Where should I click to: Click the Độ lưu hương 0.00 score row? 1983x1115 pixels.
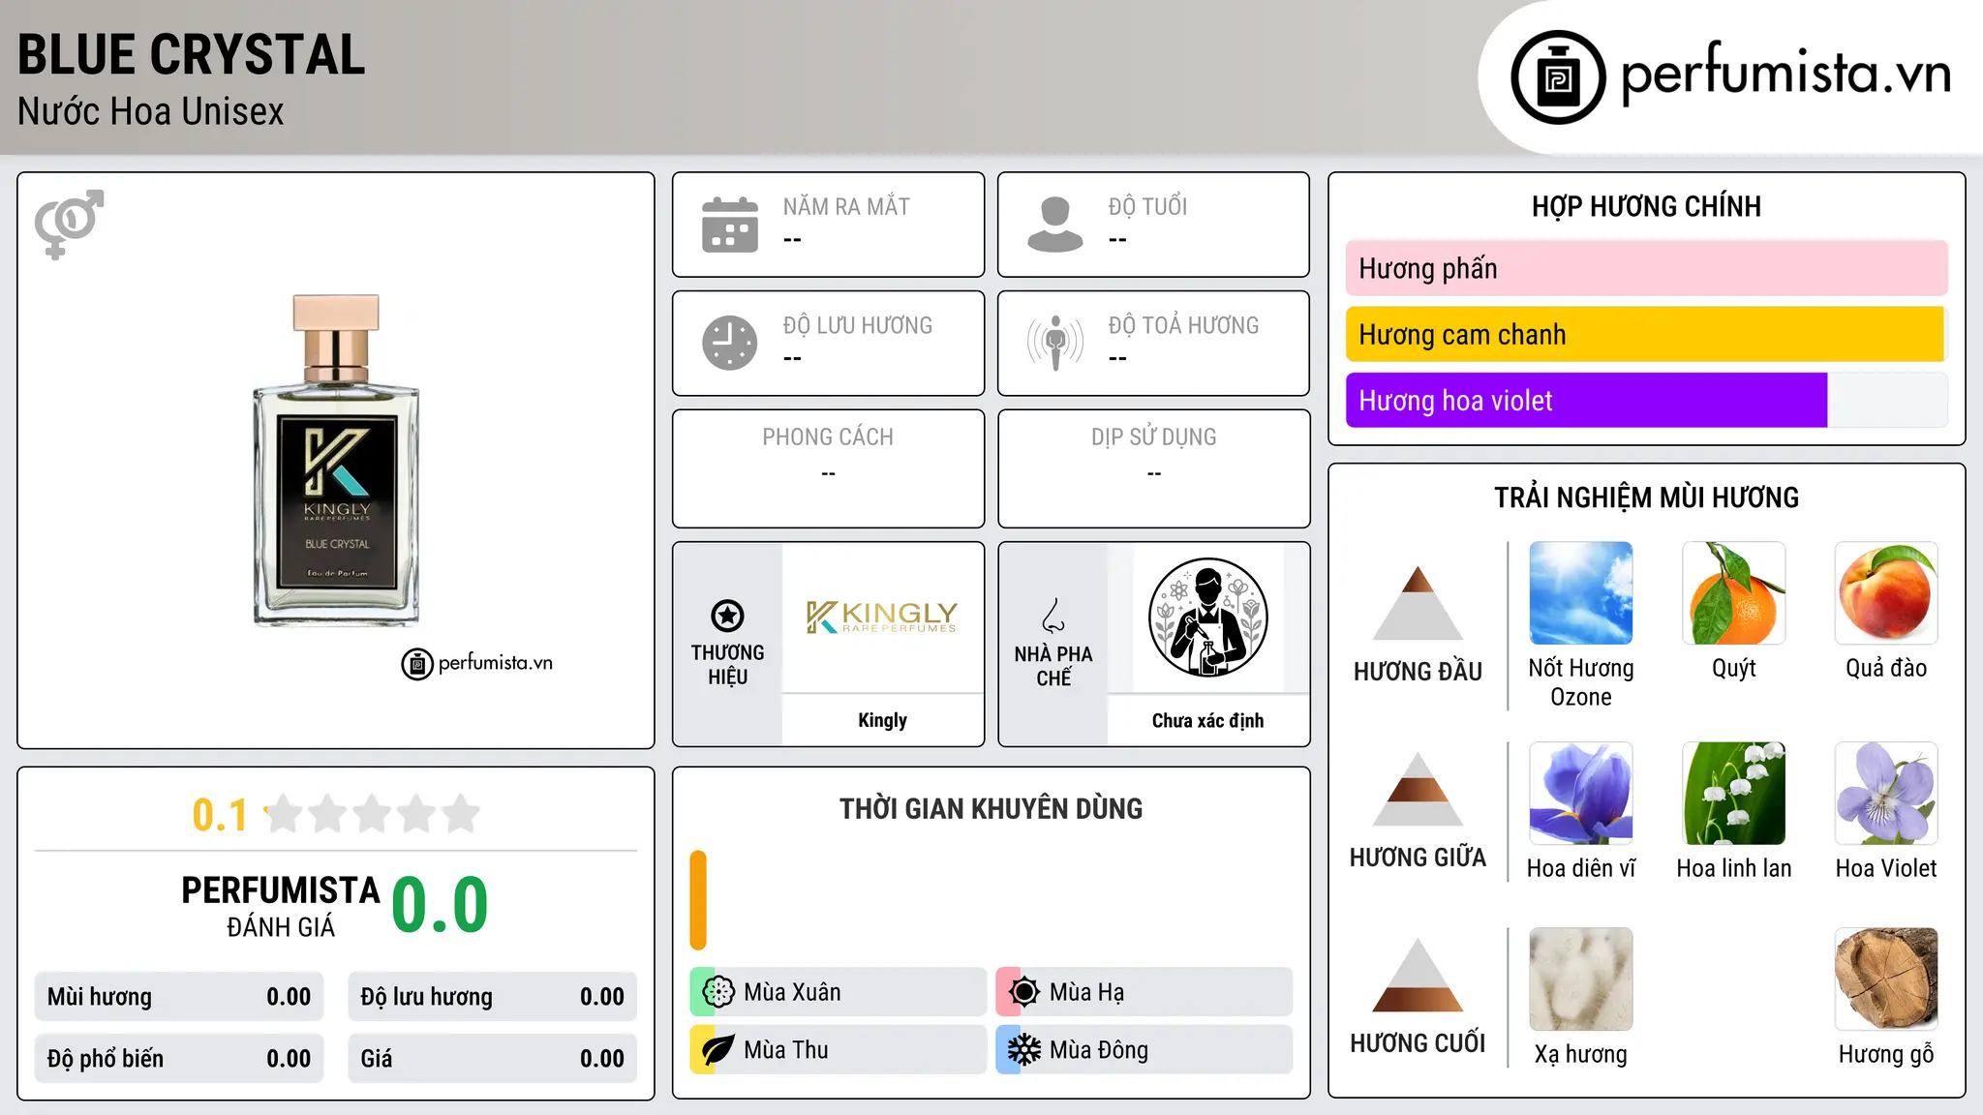coord(492,997)
